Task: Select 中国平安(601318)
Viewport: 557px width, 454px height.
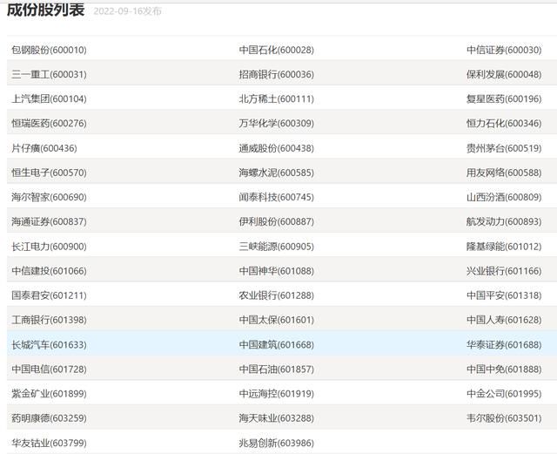Action: [504, 295]
